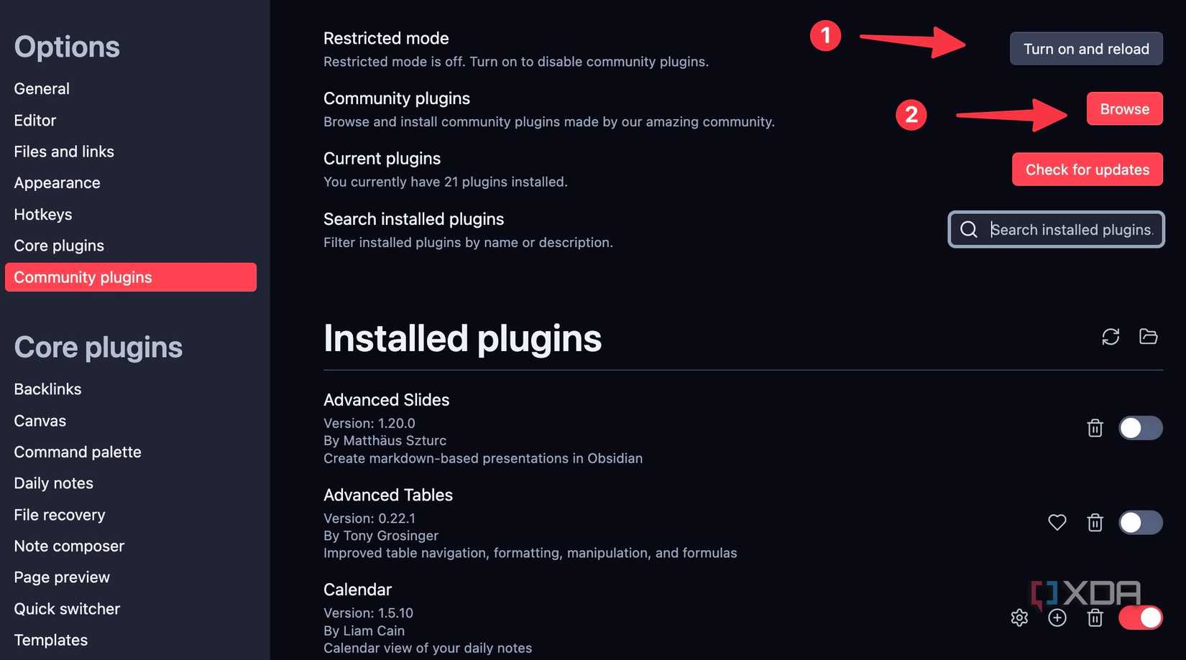Click the reload plugins refresh icon

click(x=1111, y=336)
